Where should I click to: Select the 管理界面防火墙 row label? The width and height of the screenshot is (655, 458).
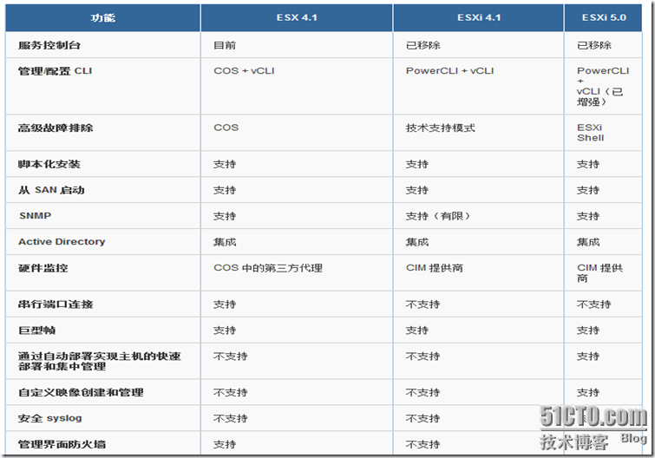[62, 444]
